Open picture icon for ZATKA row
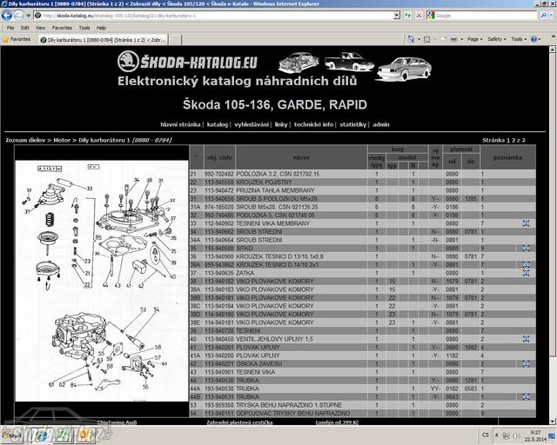Viewport: 557px width, 445px height. (526, 273)
